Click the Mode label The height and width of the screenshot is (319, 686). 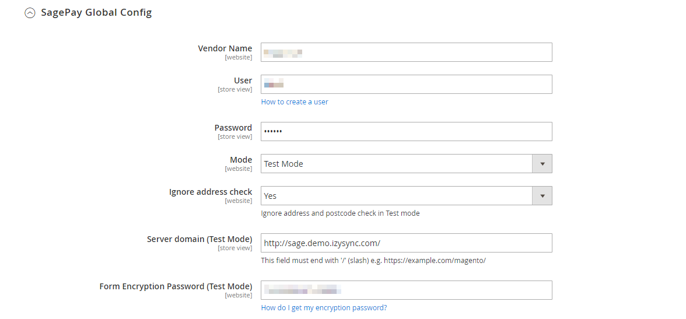point(241,160)
